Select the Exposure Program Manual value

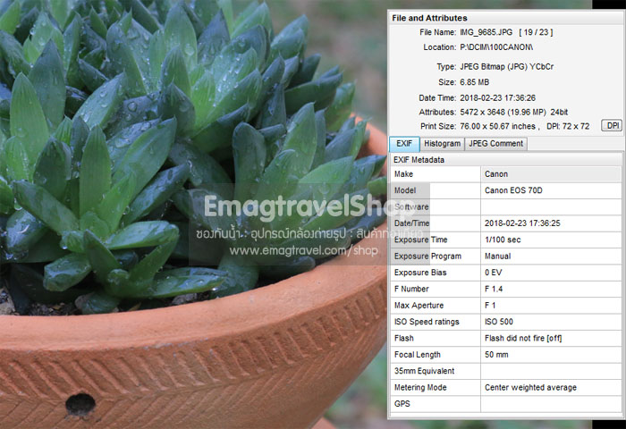click(x=500, y=256)
